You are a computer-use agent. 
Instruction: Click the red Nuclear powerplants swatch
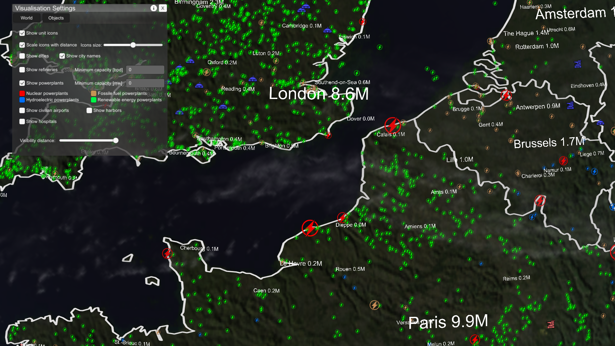pos(22,93)
